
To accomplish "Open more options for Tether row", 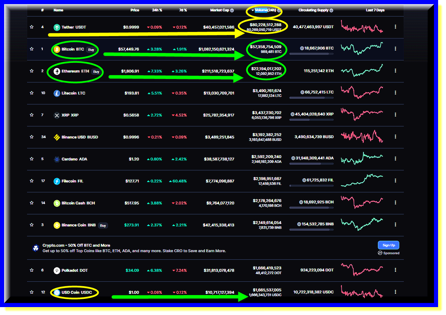I will pyautogui.click(x=395, y=27).
